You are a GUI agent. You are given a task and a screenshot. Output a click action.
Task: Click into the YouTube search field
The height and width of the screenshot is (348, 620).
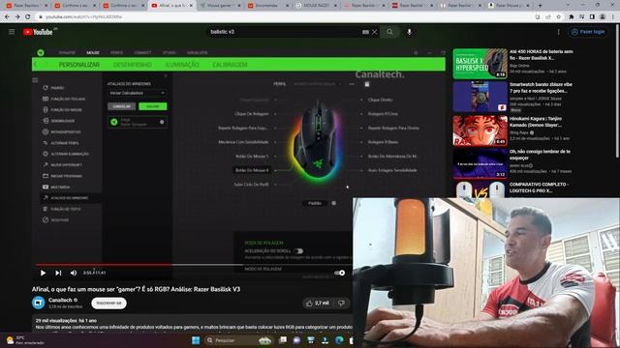[x=284, y=32]
